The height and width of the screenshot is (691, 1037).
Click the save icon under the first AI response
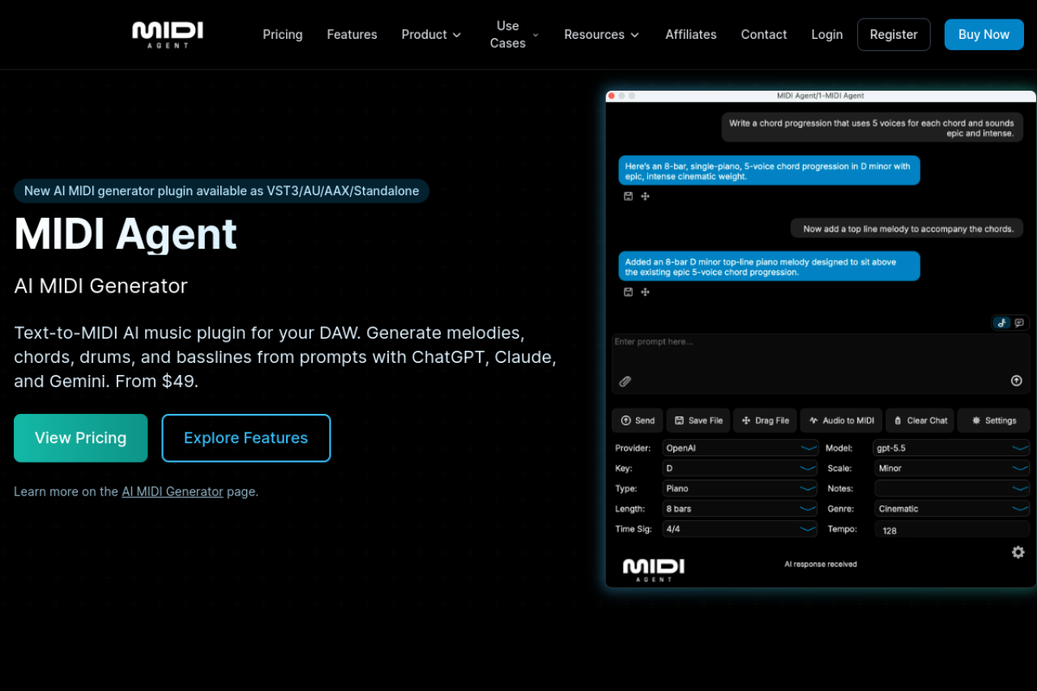point(628,196)
